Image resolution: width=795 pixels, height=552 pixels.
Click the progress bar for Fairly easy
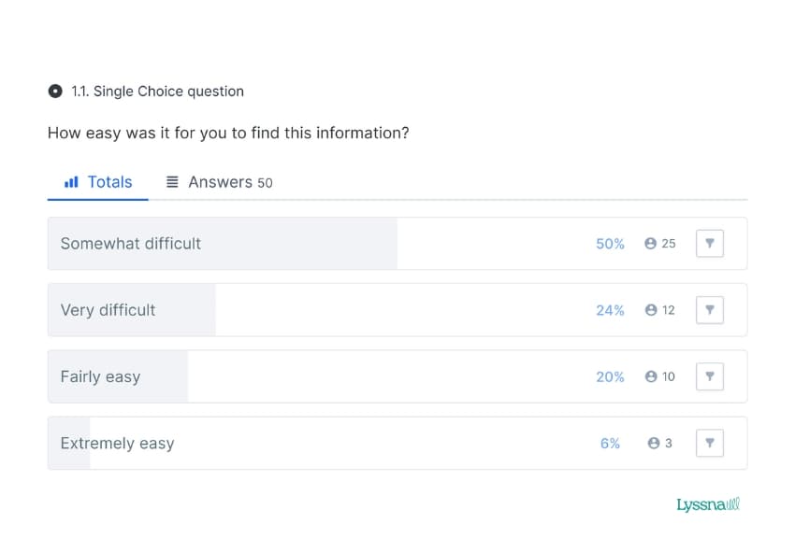click(118, 375)
